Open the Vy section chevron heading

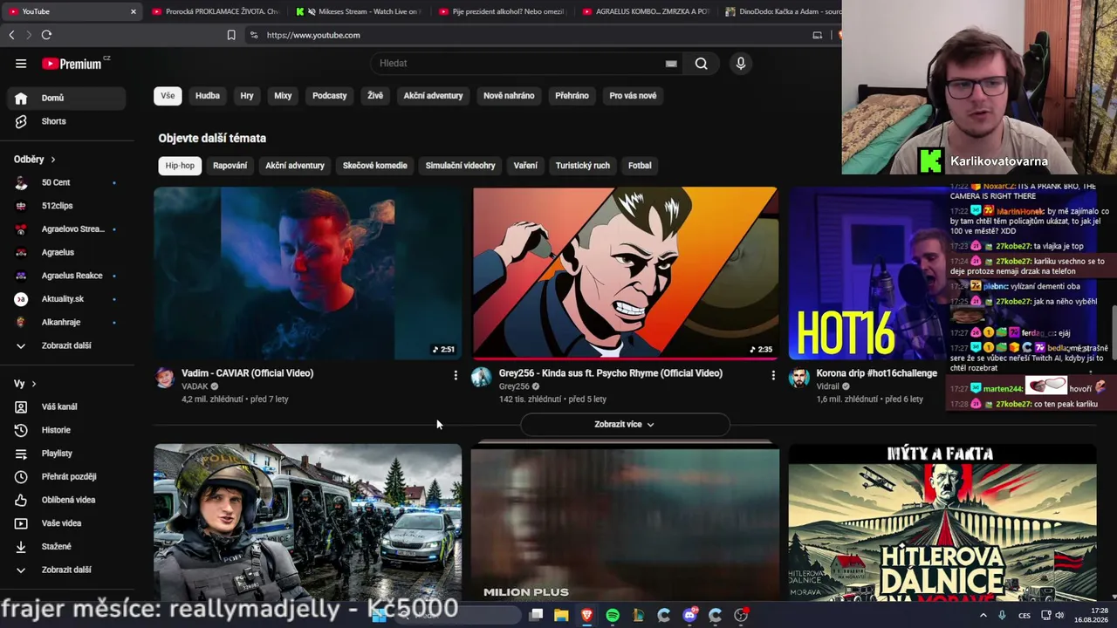coord(25,384)
